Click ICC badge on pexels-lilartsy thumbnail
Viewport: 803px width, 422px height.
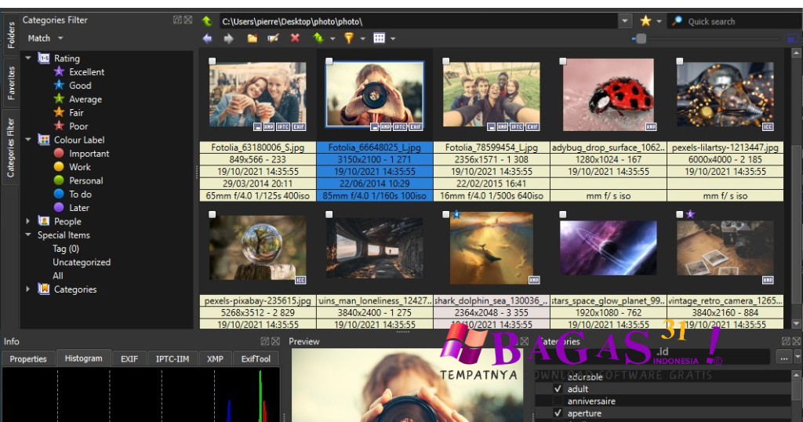click(768, 126)
